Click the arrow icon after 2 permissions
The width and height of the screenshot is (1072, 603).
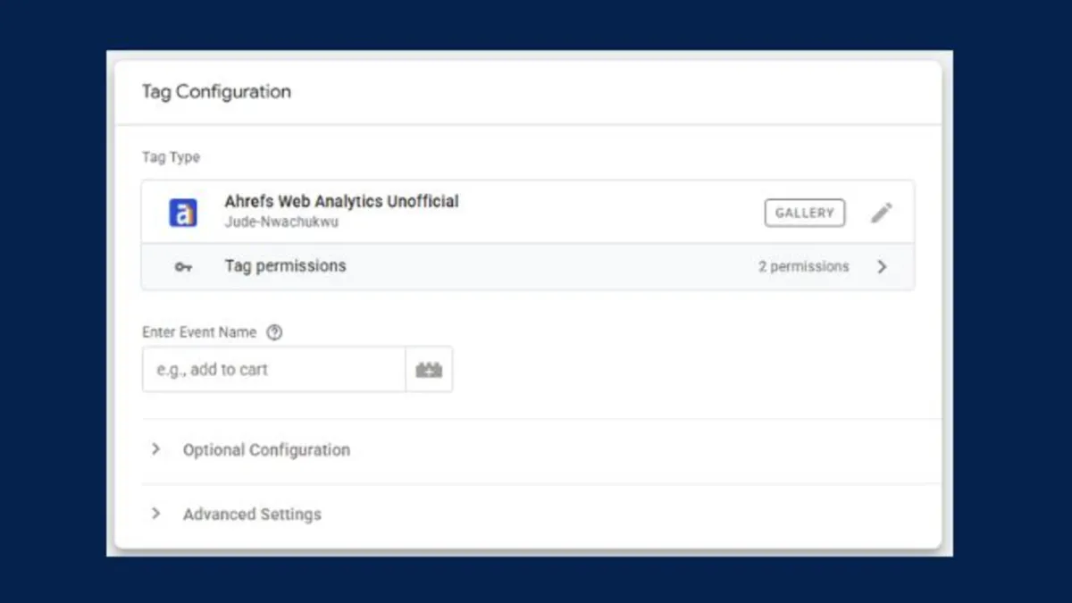click(882, 266)
